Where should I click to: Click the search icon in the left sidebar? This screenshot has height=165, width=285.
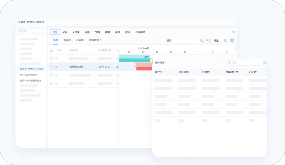click(21, 31)
